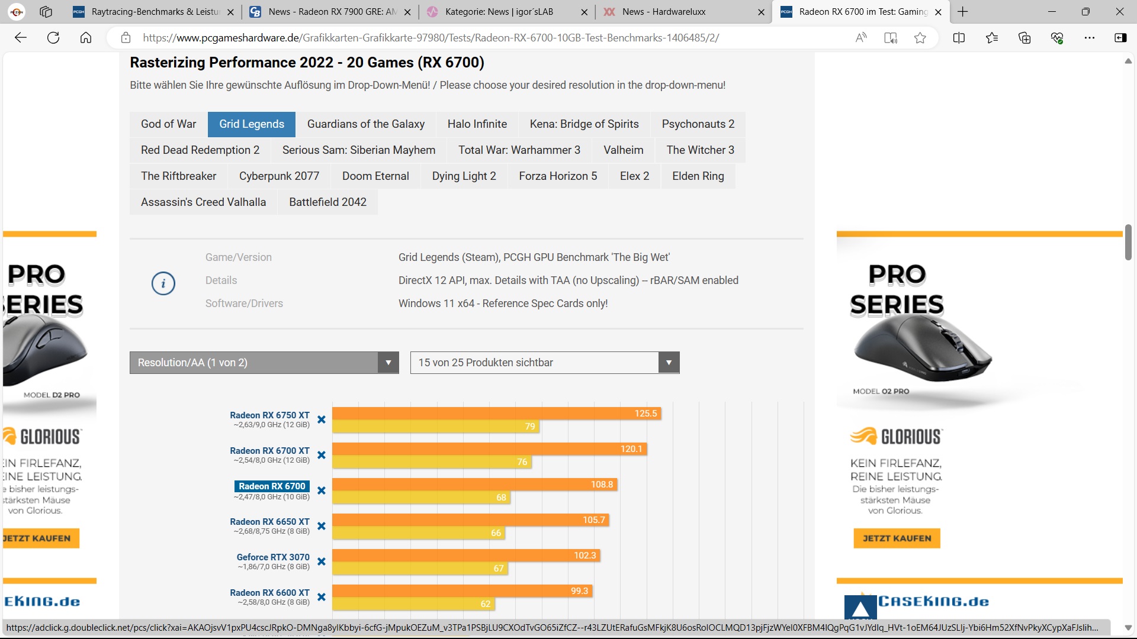The width and height of the screenshot is (1137, 639).
Task: Open the read aloud icon
Action: [861, 38]
